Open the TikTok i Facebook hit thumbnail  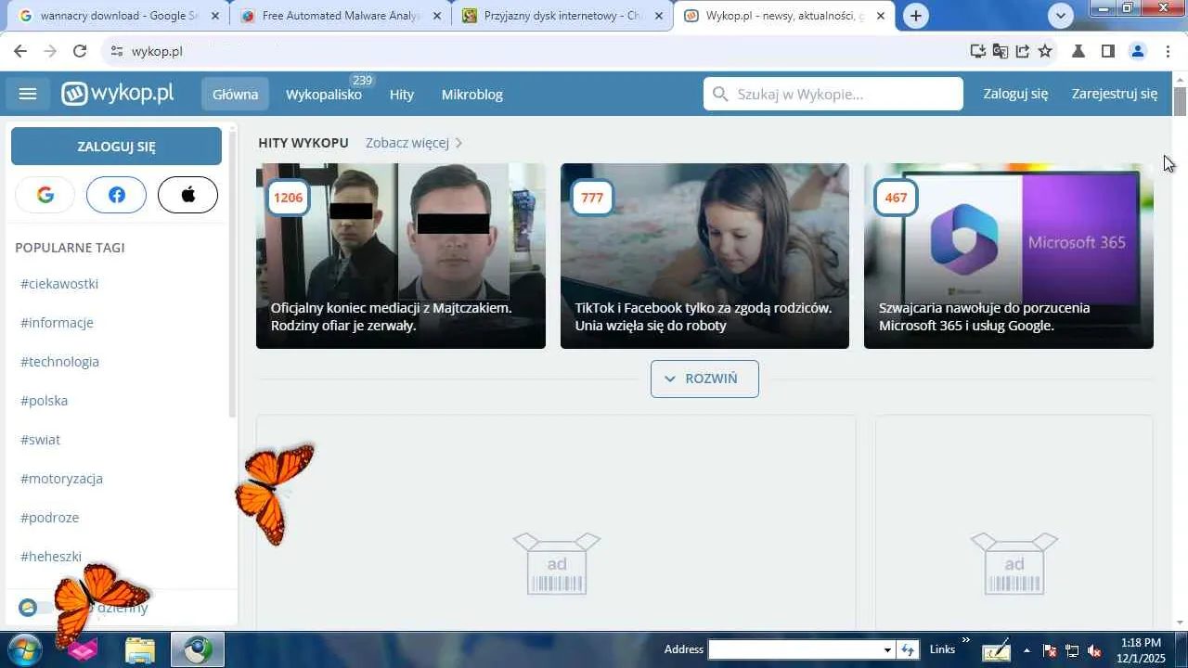[704, 256]
